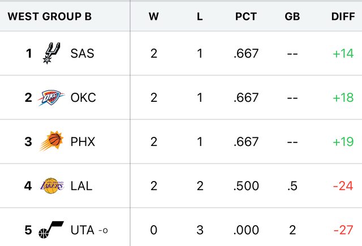Open the SAS team link
This screenshot has width=362, height=246.
point(82,54)
